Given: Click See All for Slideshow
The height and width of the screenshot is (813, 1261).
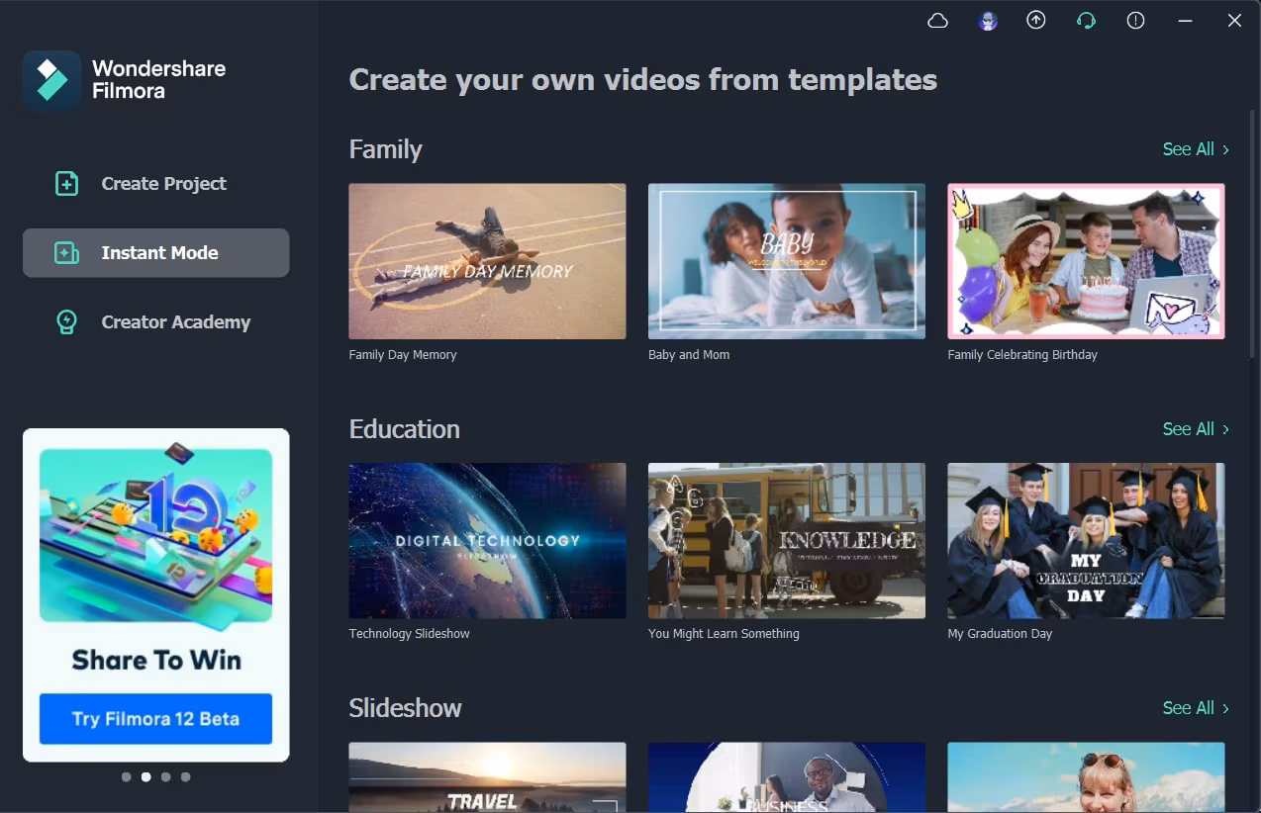Looking at the screenshot, I should tap(1188, 708).
